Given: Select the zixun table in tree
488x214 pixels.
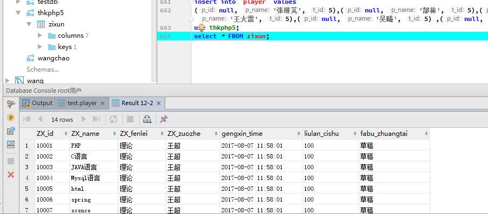Looking at the screenshot, I should pos(56,24).
